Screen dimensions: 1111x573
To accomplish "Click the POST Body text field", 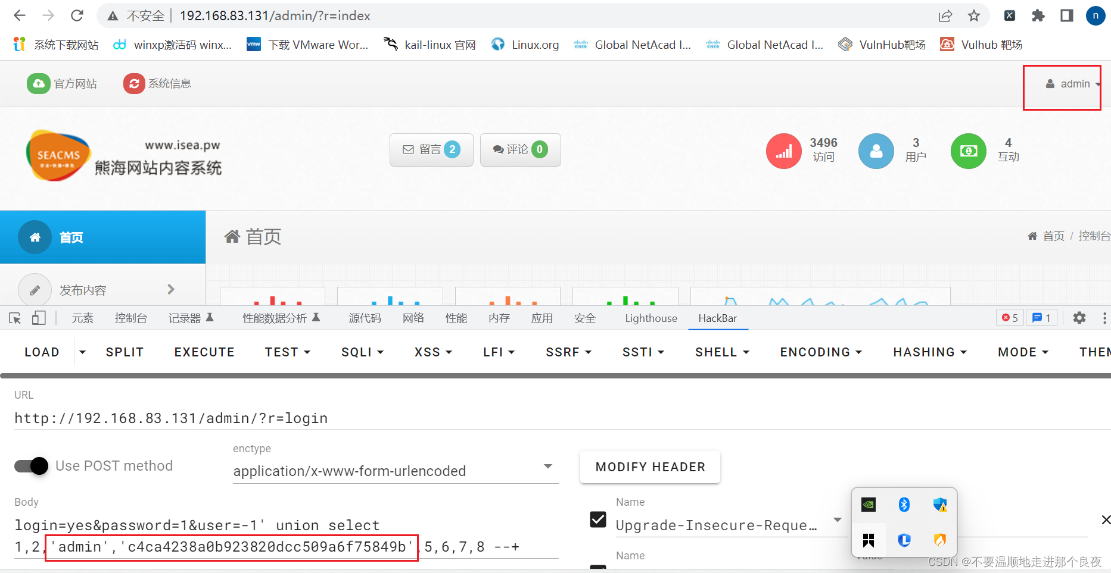I will [286, 536].
